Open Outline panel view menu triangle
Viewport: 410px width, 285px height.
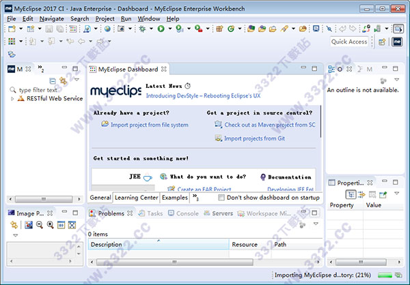[396, 80]
